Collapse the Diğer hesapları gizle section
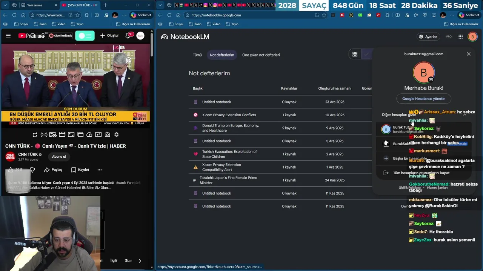 (x=424, y=115)
